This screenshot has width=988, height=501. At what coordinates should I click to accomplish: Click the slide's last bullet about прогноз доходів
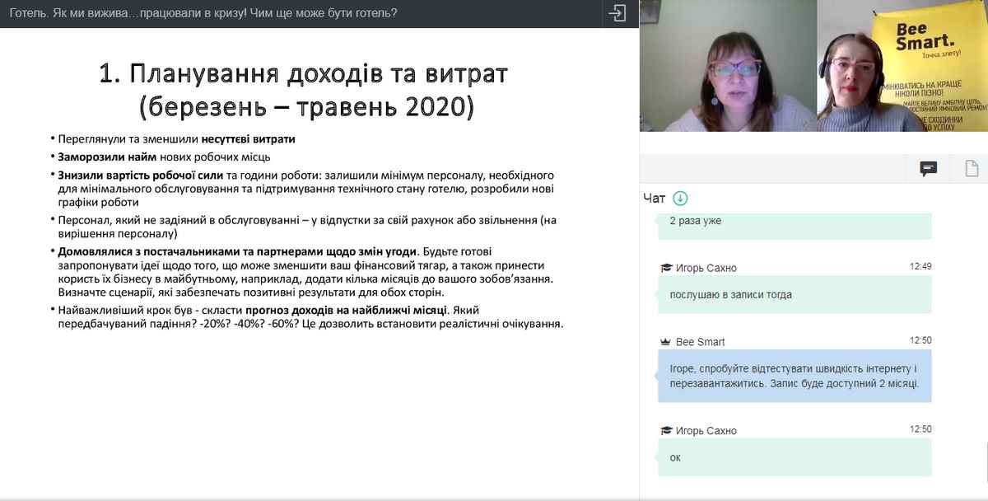(x=310, y=316)
